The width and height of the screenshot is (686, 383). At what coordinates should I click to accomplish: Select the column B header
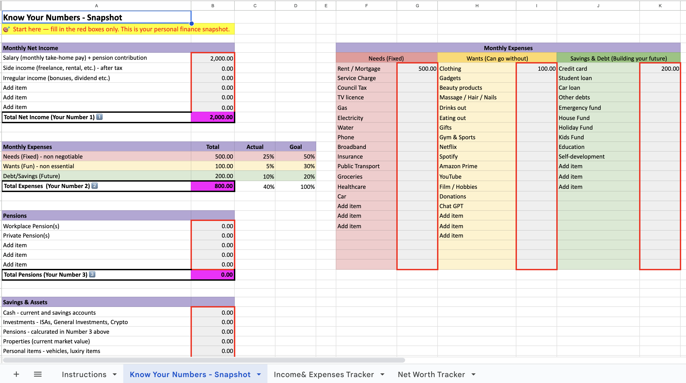[212, 6]
